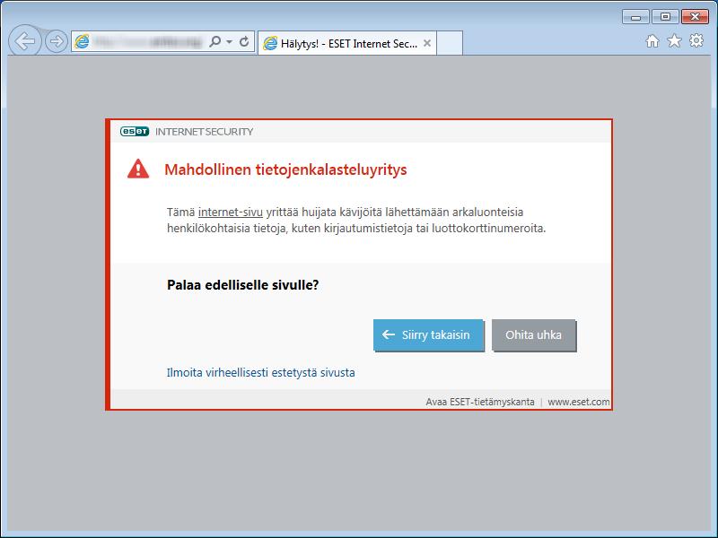Image resolution: width=718 pixels, height=538 pixels.
Task: Open Ilmoita virheellisesti estetystä sivusta link
Action: (260, 372)
